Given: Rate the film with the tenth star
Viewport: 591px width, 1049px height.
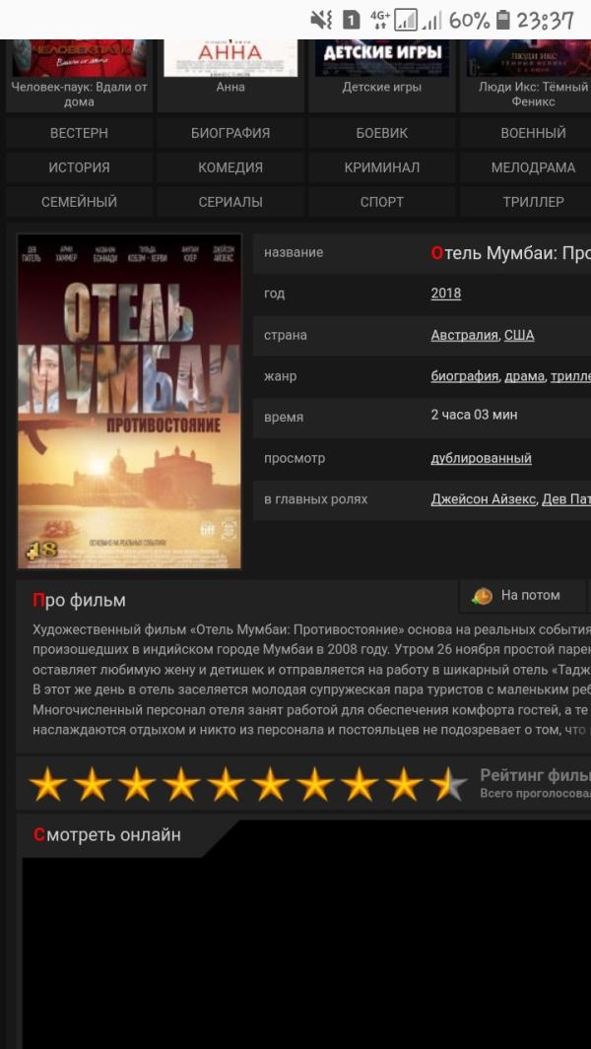Looking at the screenshot, I should tap(448, 784).
